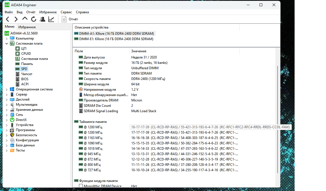This screenshot has width=326, height=191.
Task: Click the Компьютер monitor icon
Action: click(12, 38)
